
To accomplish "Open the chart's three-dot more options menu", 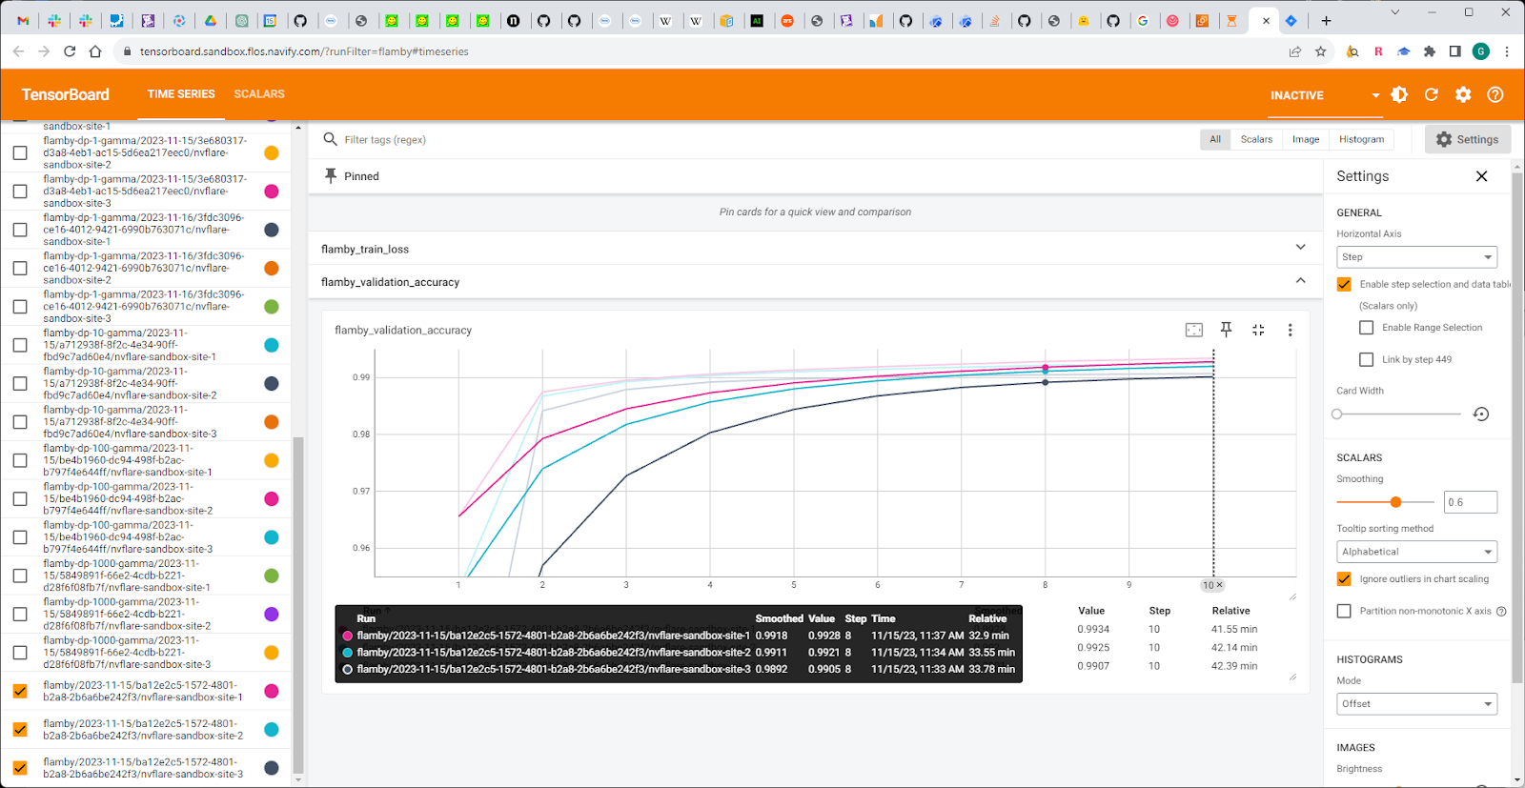I will coord(1290,330).
